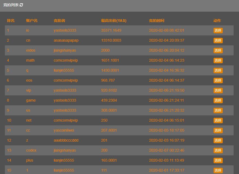This screenshot has height=174, width=239.
Task: Click bidder name asasasapapap
Action: tap(66, 41)
